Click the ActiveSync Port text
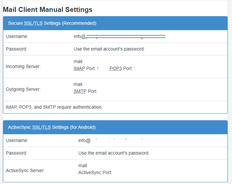This screenshot has width=232, height=184. (95, 172)
